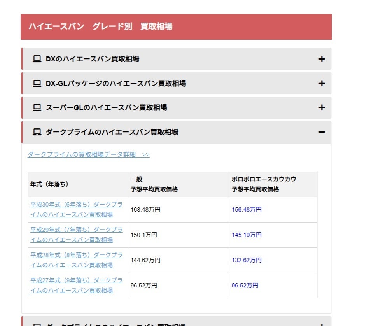This screenshot has width=369, height=326.
Task: Open DXのハイエースバン買取相場 accordion title
Action: [93, 59]
